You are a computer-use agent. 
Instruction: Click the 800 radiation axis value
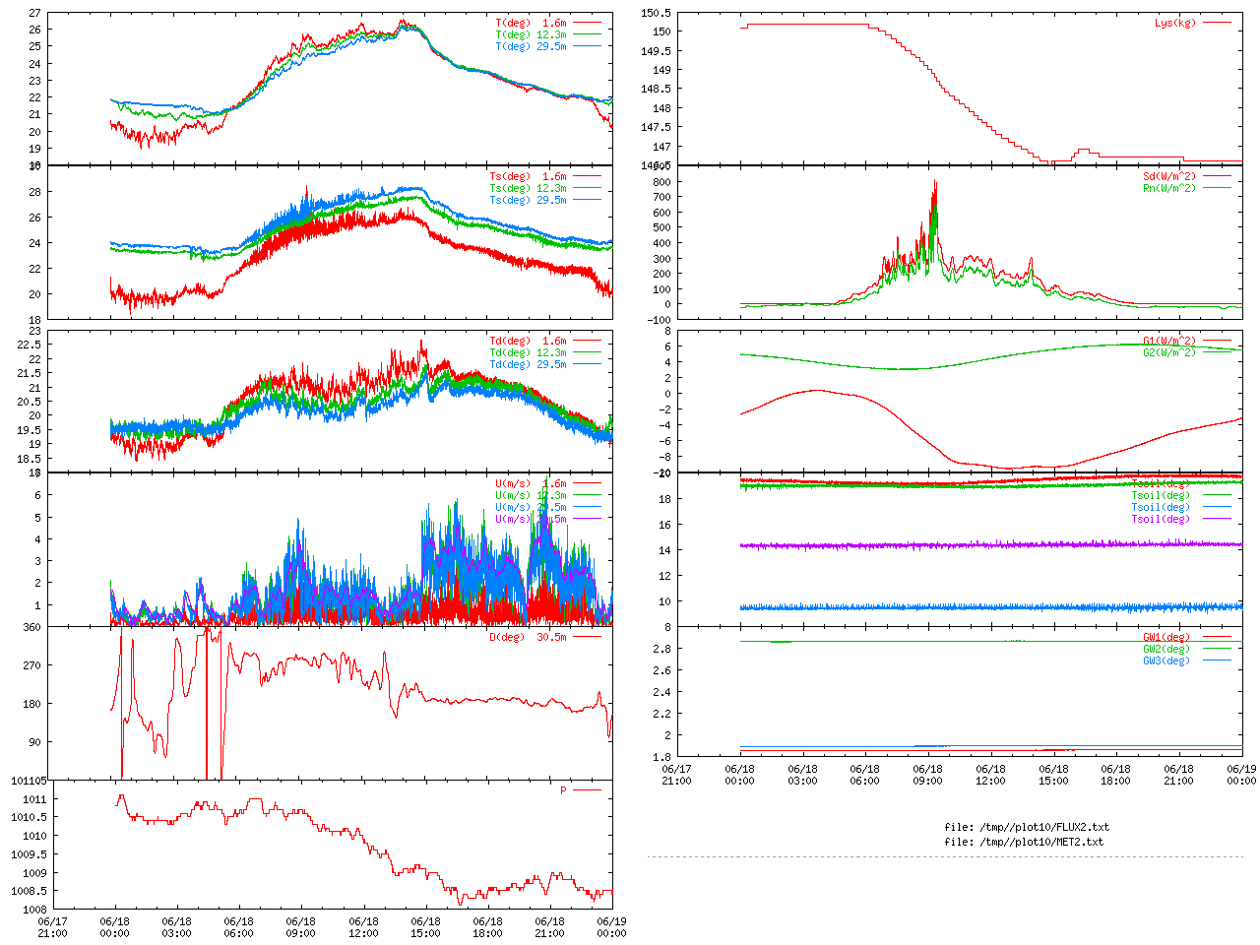point(661,182)
